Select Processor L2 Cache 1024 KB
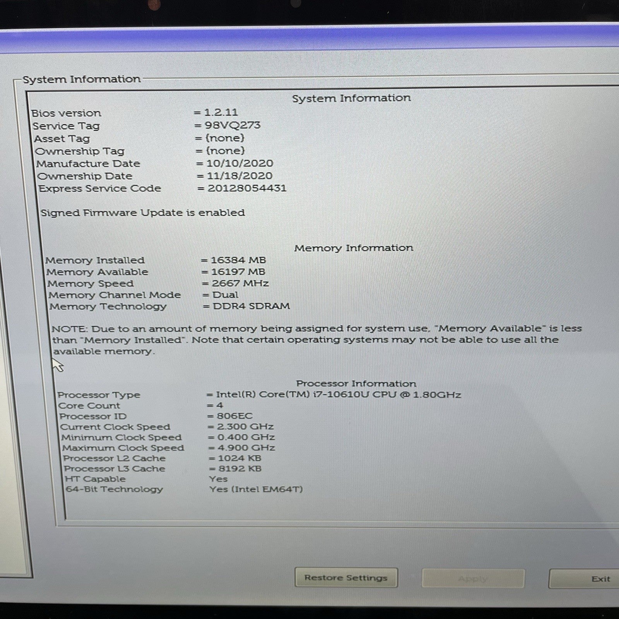Screen dimensions: 619x619 pyautogui.click(x=240, y=458)
